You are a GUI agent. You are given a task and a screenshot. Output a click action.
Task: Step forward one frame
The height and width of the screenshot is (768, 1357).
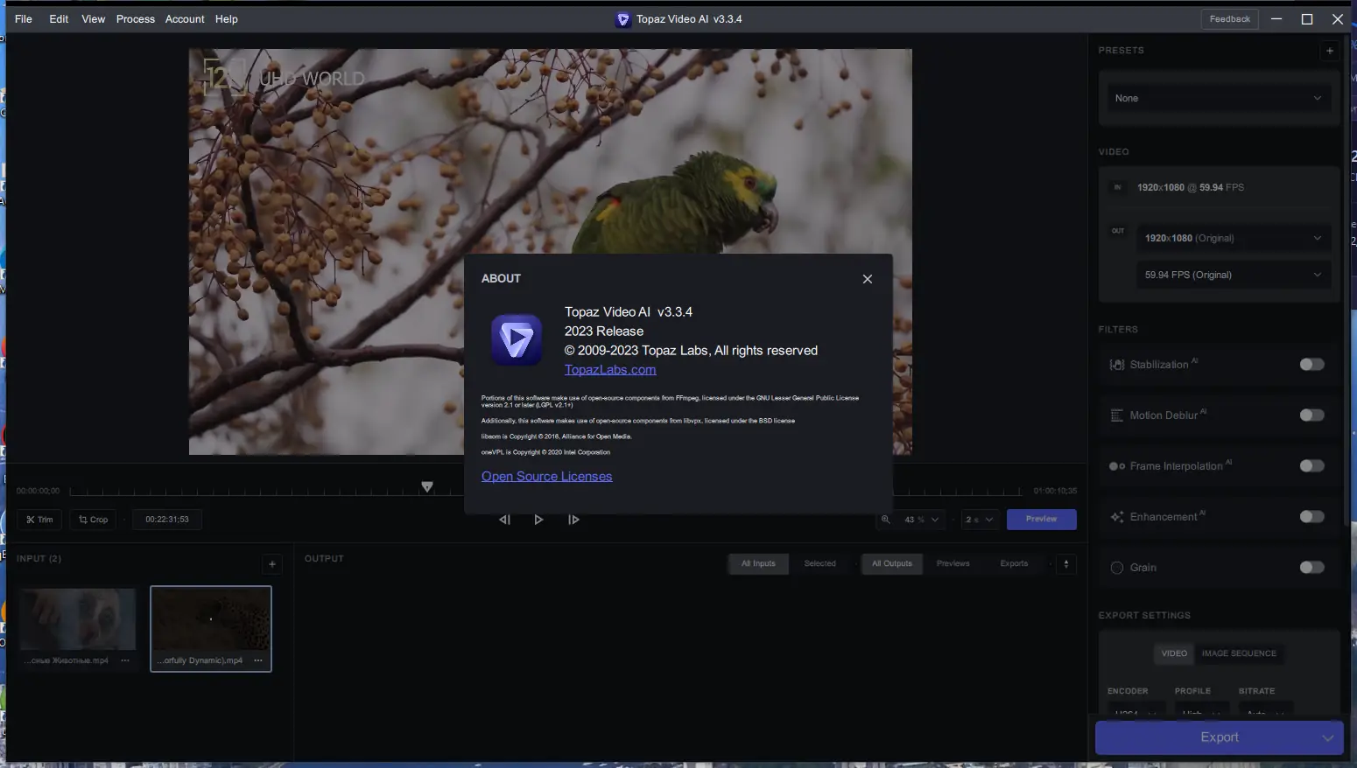tap(573, 520)
